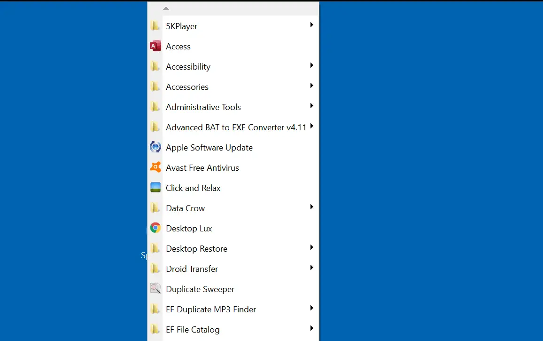
Task: Select Advanced BAT to EXE Converter v4.11
Action: point(233,127)
